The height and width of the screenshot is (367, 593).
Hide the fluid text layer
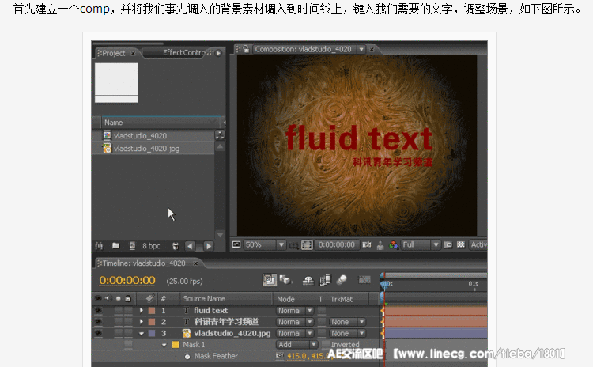pyautogui.click(x=98, y=310)
